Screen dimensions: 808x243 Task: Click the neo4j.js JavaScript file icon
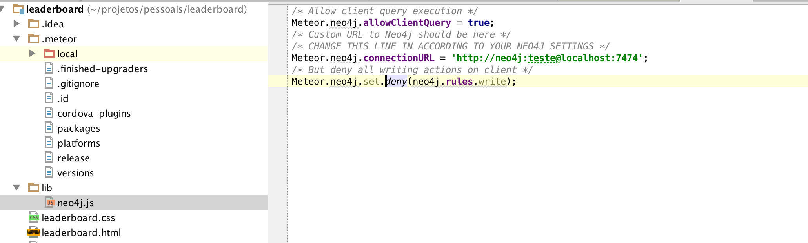point(50,203)
